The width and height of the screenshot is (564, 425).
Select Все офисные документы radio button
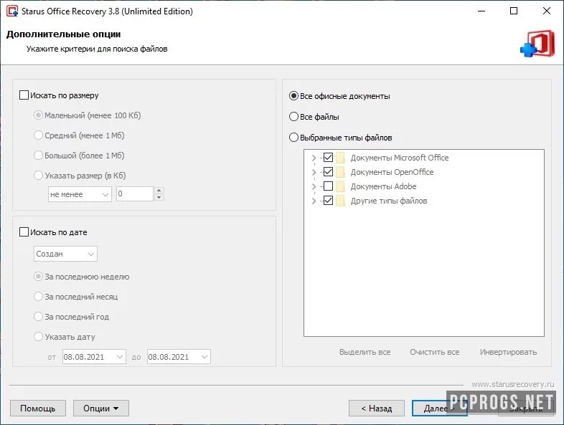pos(293,96)
